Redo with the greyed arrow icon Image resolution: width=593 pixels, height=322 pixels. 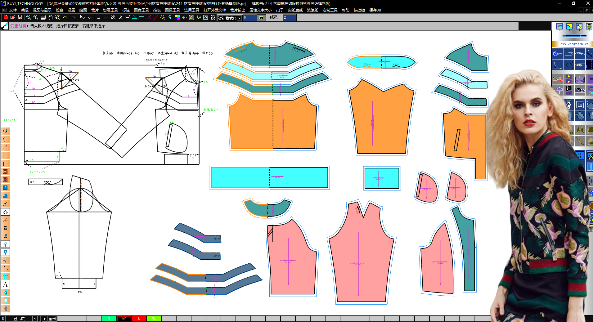tap(74, 17)
